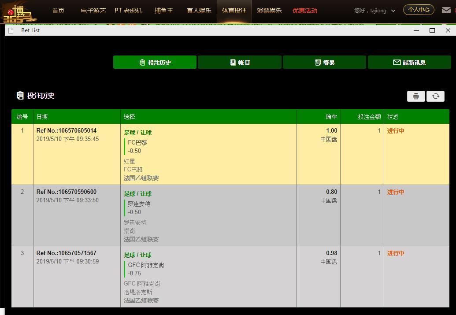Image resolution: width=456 pixels, height=315 pixels.
Task: Select 体育投注 in top navigation
Action: (234, 11)
